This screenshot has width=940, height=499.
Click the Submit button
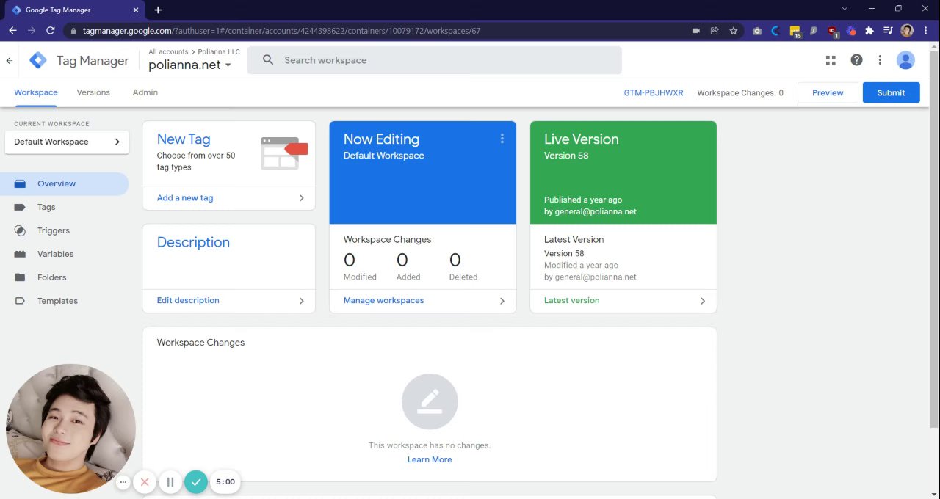point(891,92)
